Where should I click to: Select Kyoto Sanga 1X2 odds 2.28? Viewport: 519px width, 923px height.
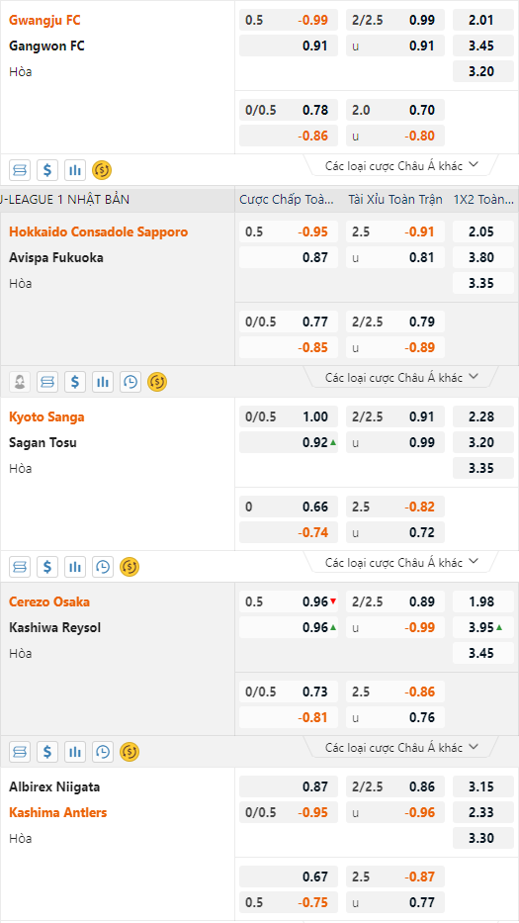point(483,416)
